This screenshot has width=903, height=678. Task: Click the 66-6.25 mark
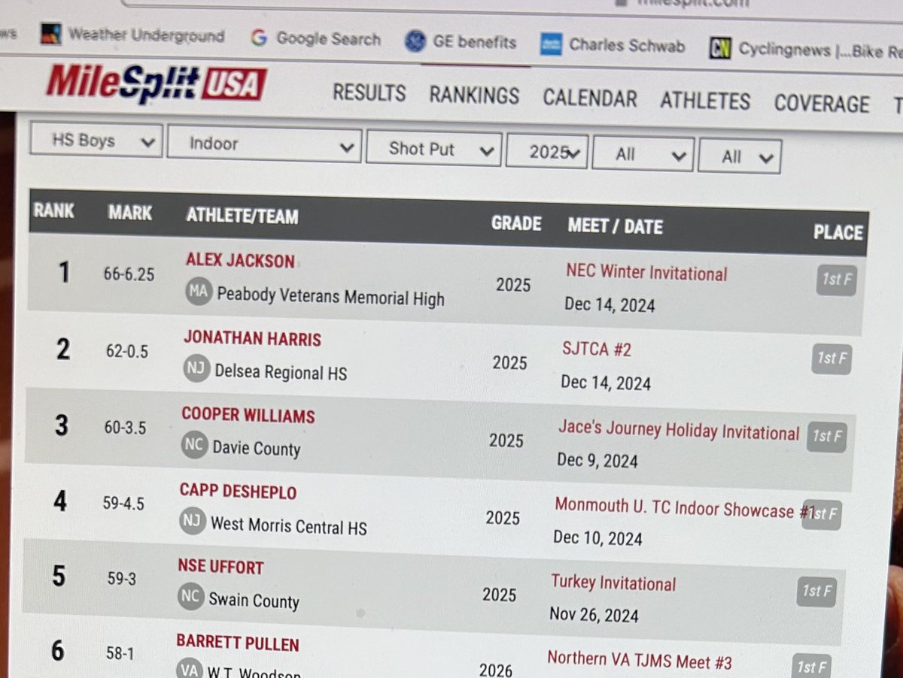[129, 274]
